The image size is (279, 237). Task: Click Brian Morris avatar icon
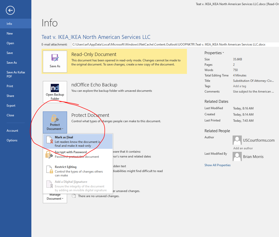(237, 156)
